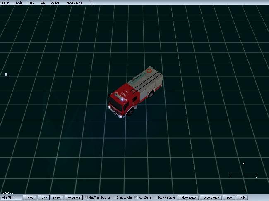The width and height of the screenshot is (269, 201).
Task: Open the Game menu
Action: click(5, 3)
